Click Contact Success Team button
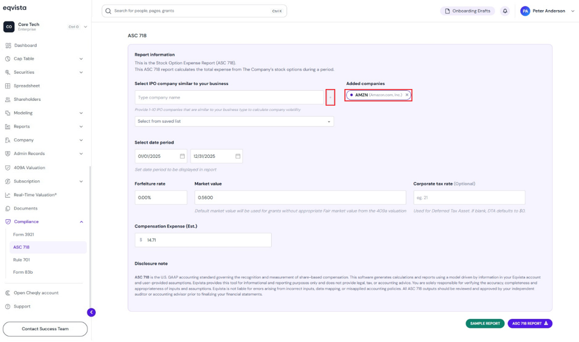The height and width of the screenshot is (342, 579). pyautogui.click(x=45, y=329)
